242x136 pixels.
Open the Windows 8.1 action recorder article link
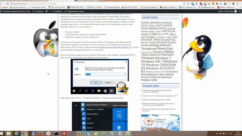pos(115,47)
